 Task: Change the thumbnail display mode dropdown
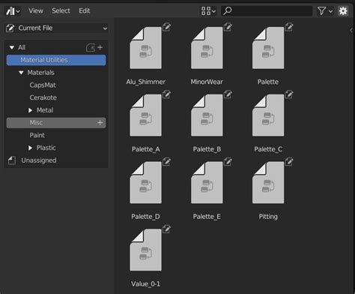coord(208,11)
